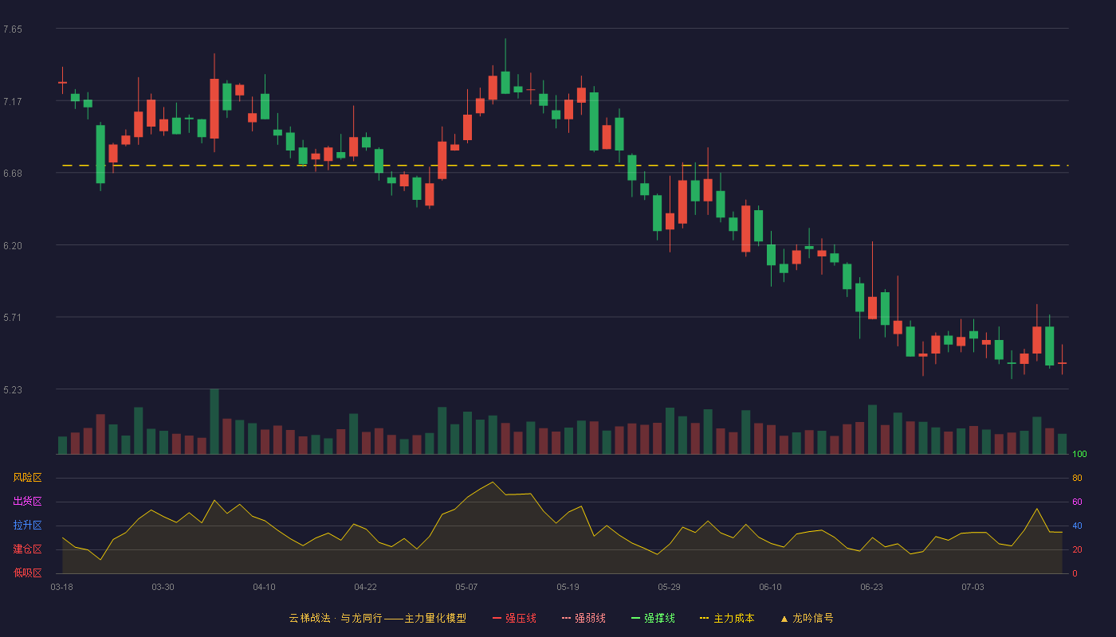Image resolution: width=1116 pixels, height=637 pixels.
Task: Click the green line icon beside 强撑线
Action: pos(635,619)
